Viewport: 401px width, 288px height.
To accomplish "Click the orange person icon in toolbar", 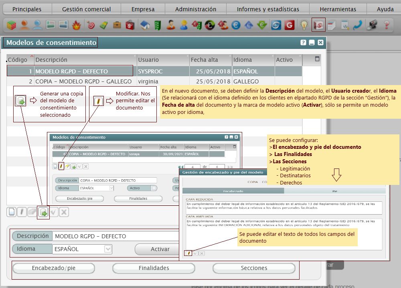I will coord(24,25).
